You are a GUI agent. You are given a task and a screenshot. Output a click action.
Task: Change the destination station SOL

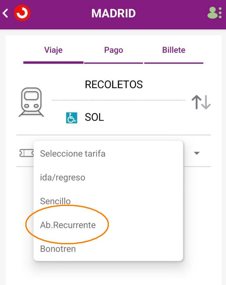(x=94, y=117)
